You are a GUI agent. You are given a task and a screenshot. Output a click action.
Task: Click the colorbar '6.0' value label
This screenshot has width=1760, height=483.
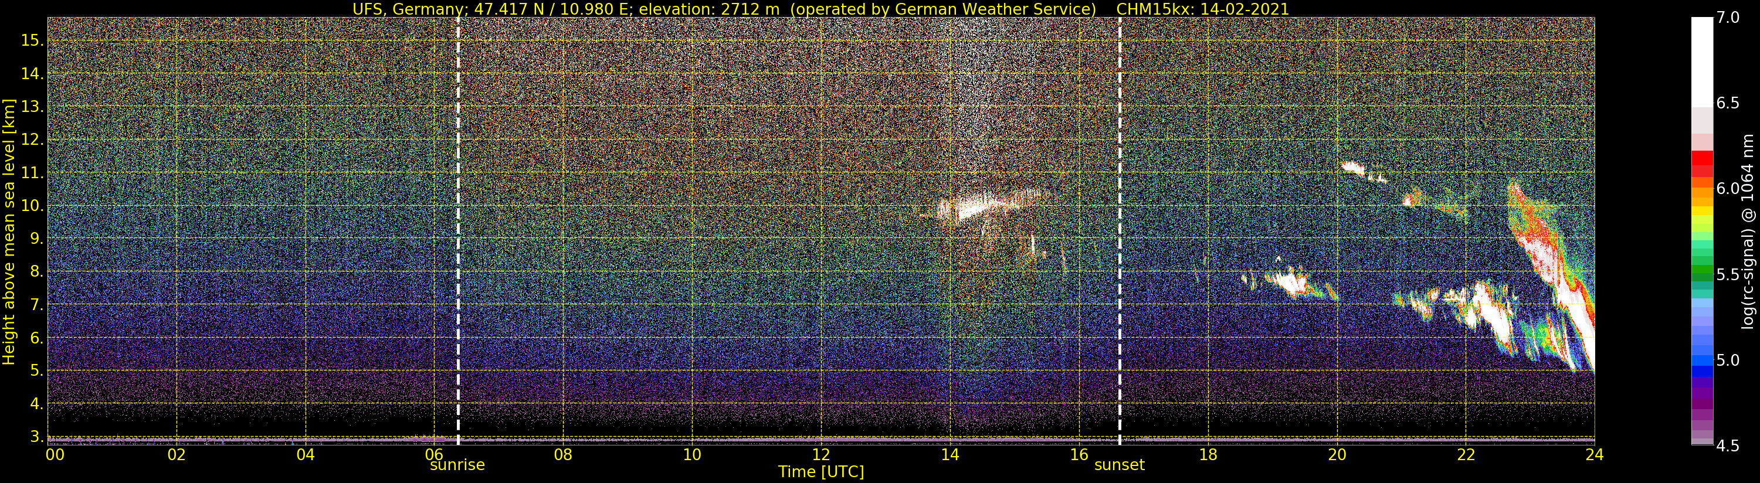(x=1728, y=189)
